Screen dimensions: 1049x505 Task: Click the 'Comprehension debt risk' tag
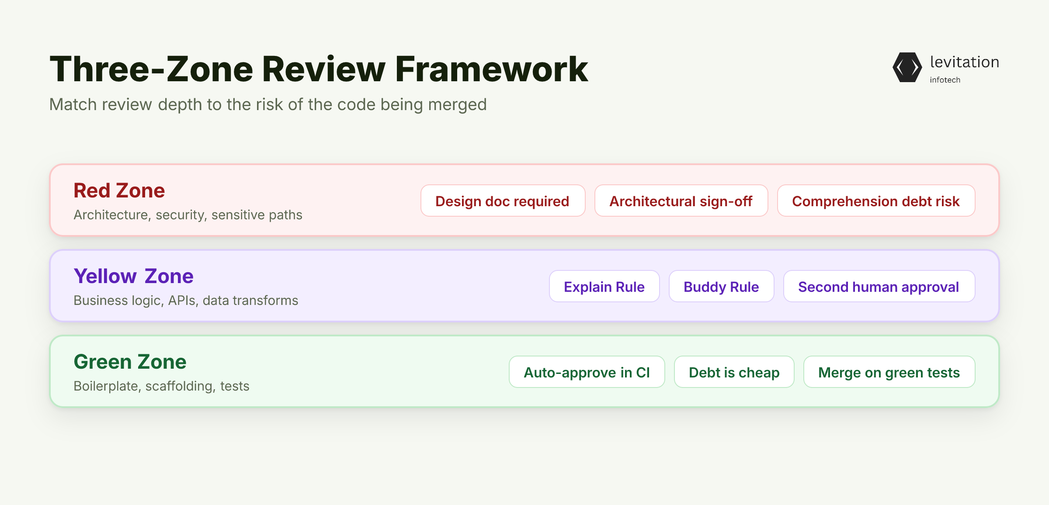tap(876, 201)
